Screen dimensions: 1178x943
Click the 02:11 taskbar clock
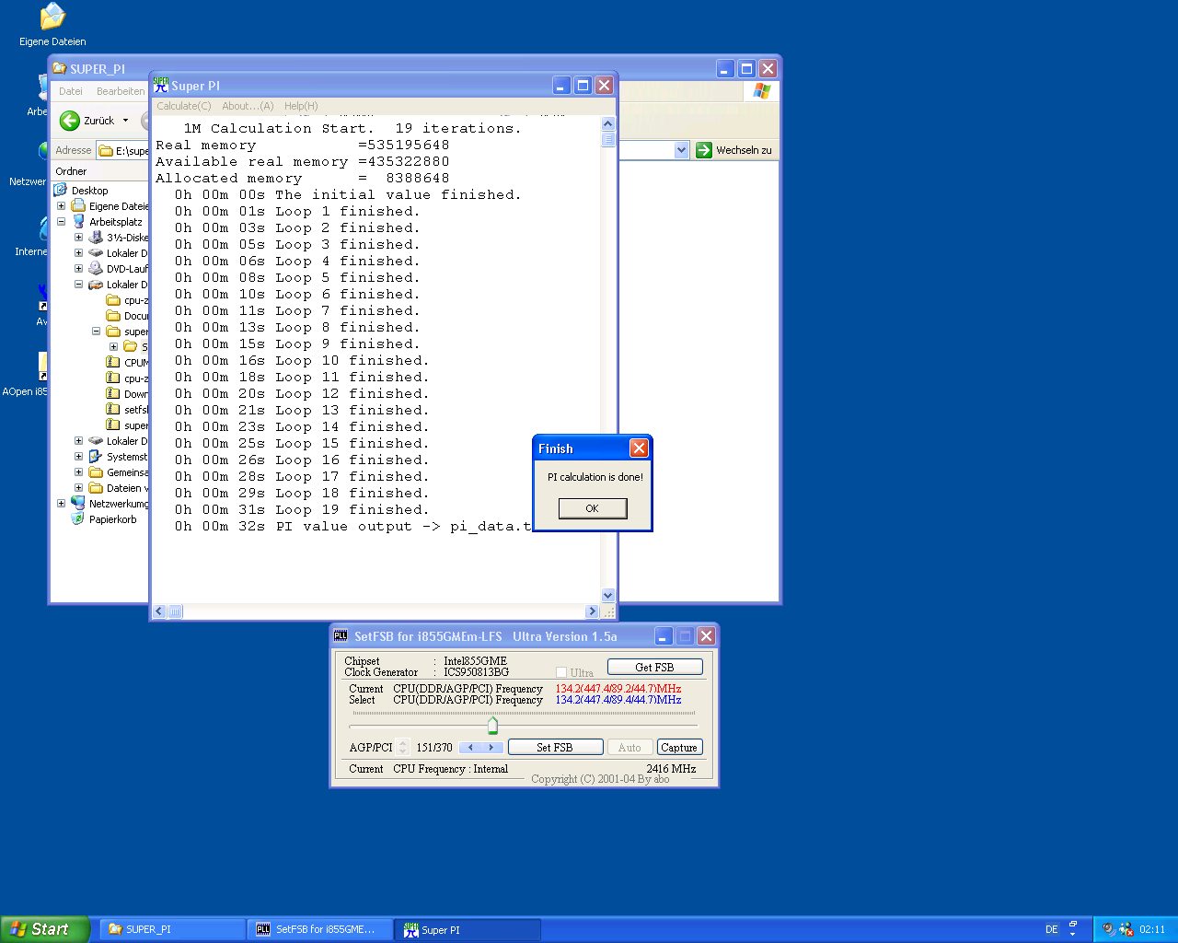tap(1152, 929)
